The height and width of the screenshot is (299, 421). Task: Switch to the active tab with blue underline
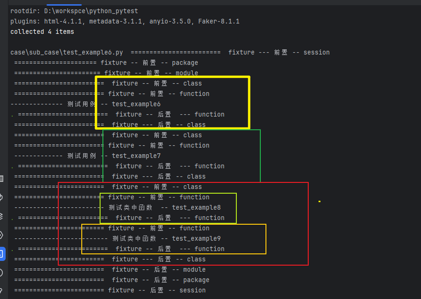tap(65, 2)
